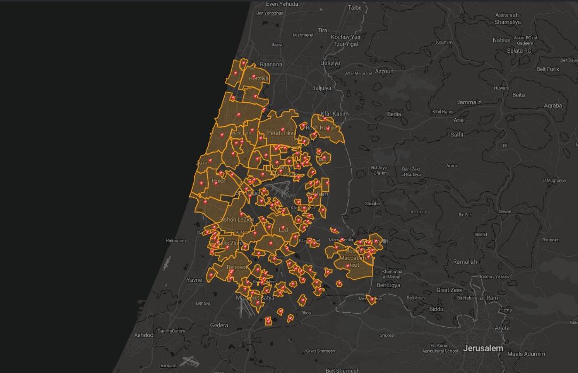Select the Balata RC label
Screen dimensions: 578x373
[x=519, y=51]
